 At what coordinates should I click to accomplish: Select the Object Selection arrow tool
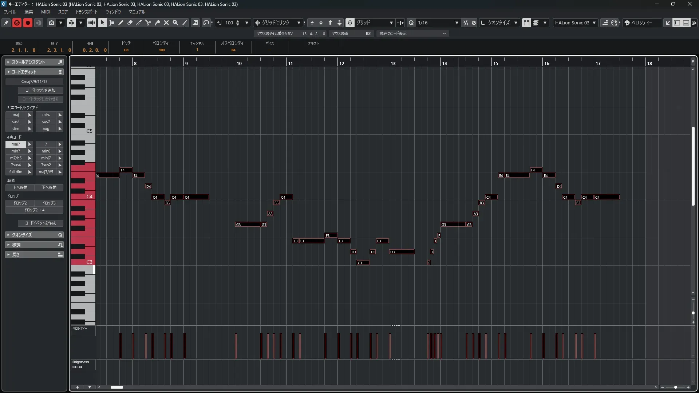pyautogui.click(x=102, y=23)
